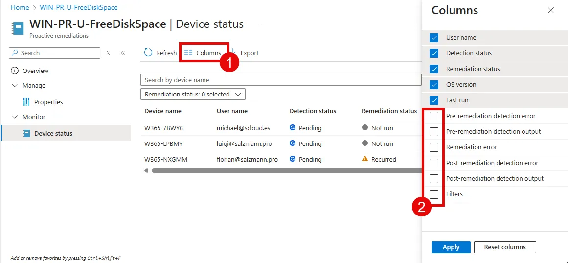Open the ellipsis more options menu
The height and width of the screenshot is (263, 568).
259,24
